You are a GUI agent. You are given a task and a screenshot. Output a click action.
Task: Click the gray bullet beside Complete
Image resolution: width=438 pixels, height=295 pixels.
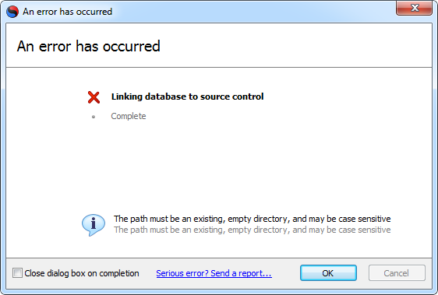pos(94,117)
